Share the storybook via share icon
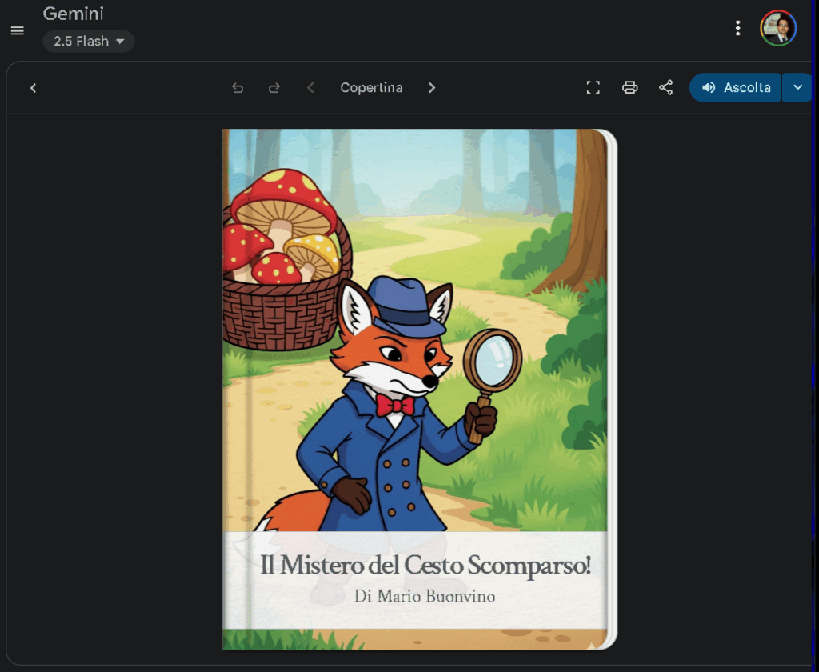 pyautogui.click(x=665, y=88)
